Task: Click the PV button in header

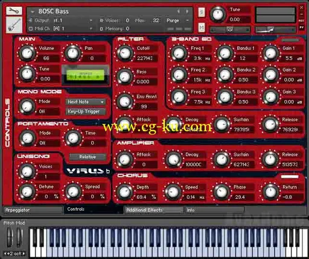Action: 301,27
